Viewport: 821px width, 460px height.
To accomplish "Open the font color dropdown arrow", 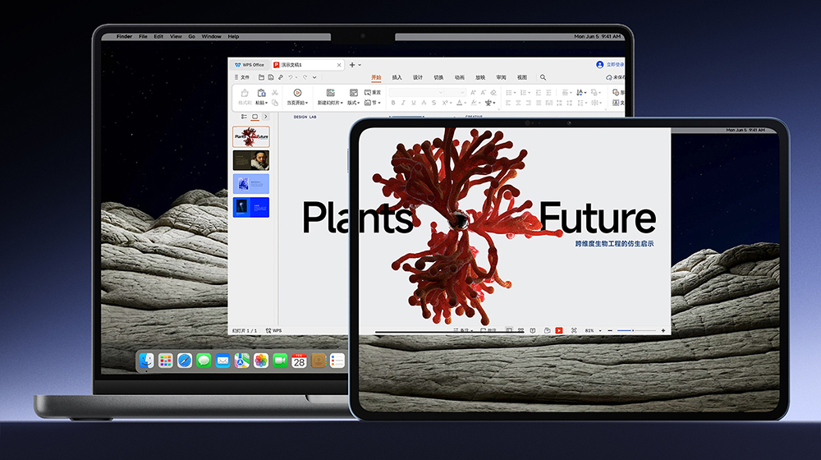I will (x=466, y=103).
